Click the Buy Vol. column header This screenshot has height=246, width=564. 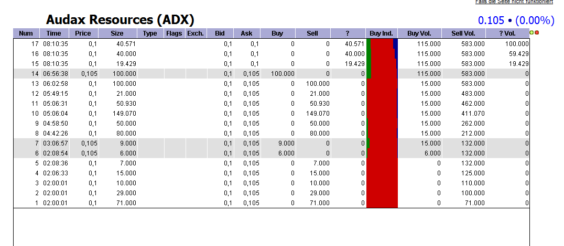tap(420, 33)
